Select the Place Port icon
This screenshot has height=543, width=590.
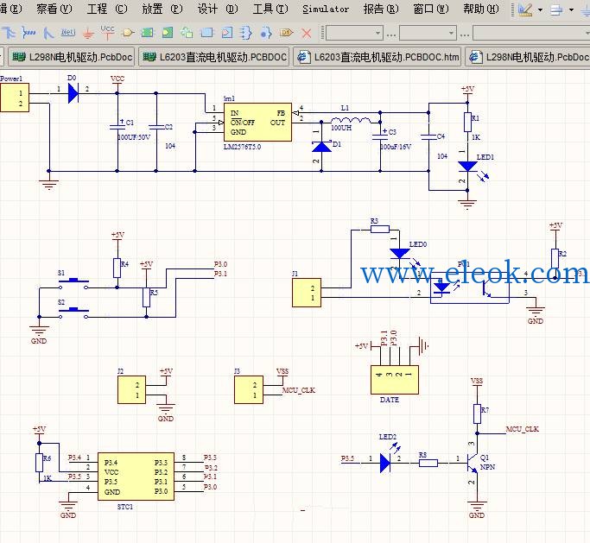pyautogui.click(x=286, y=33)
